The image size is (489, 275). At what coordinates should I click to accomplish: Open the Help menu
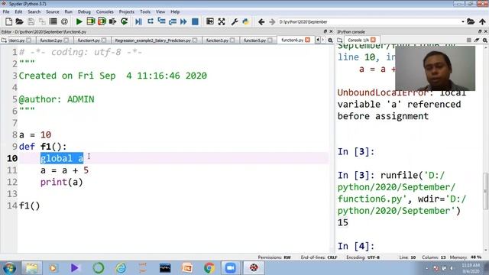pos(175,11)
